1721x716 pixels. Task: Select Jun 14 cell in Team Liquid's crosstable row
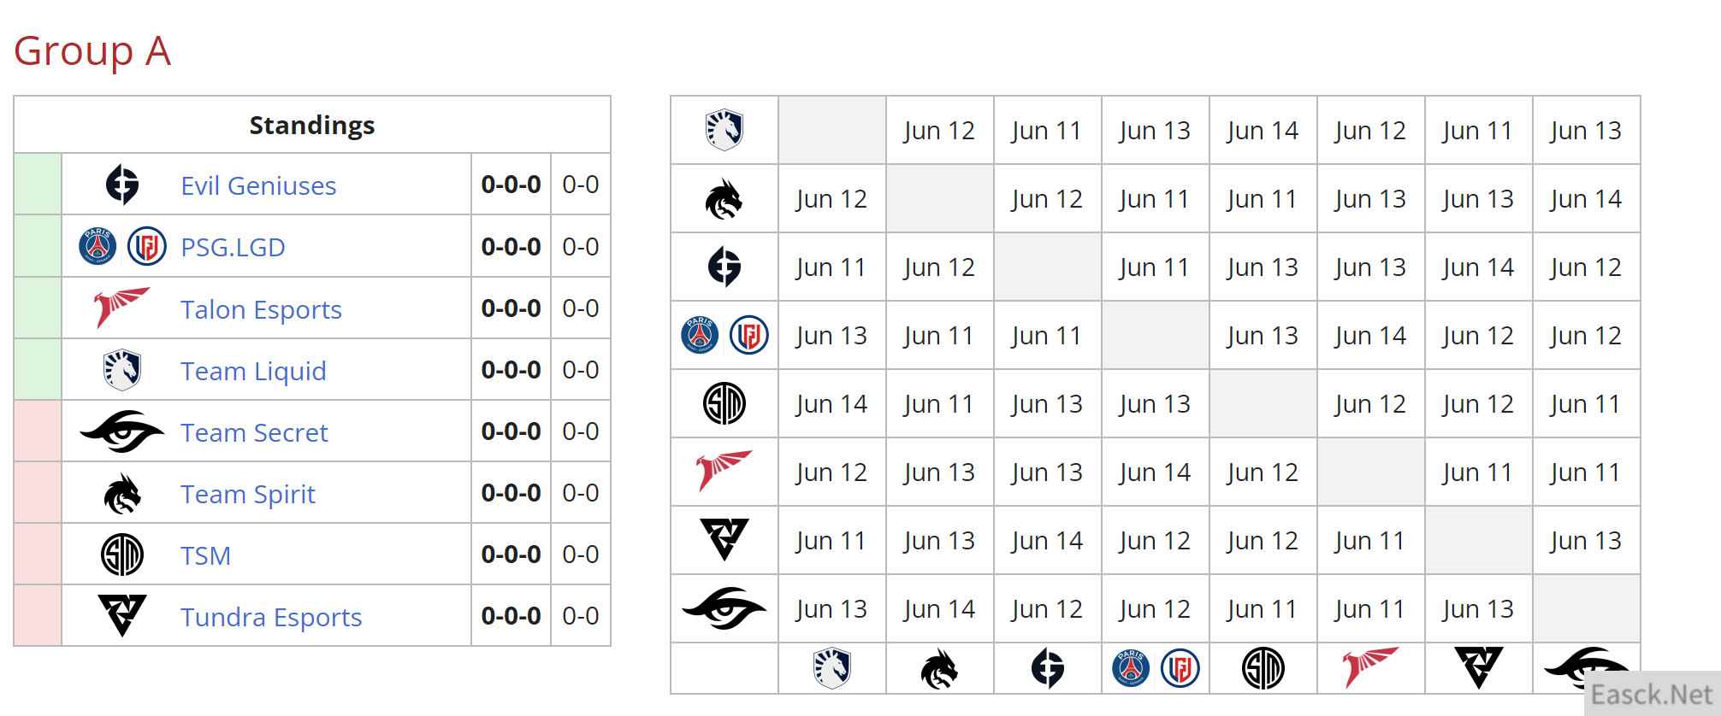tap(1263, 131)
